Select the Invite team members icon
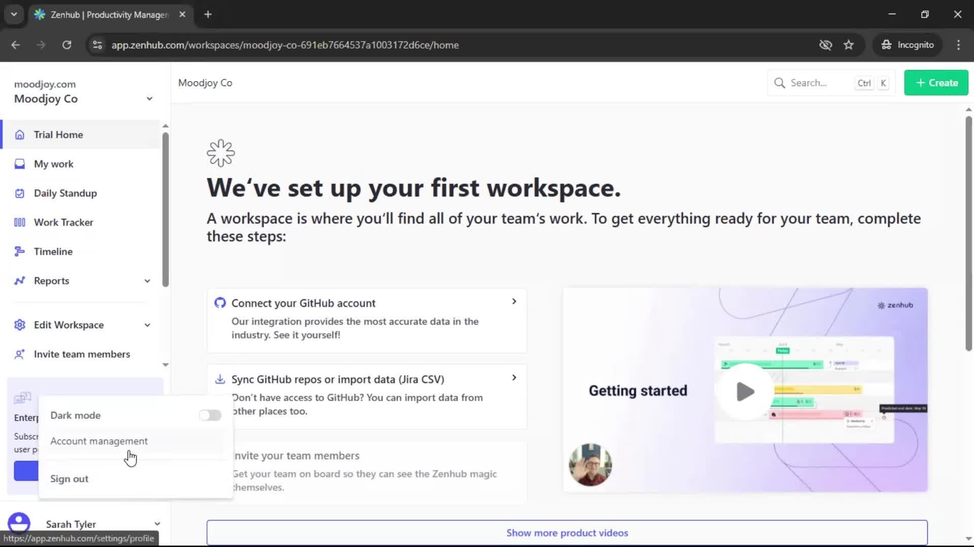 pyautogui.click(x=20, y=354)
